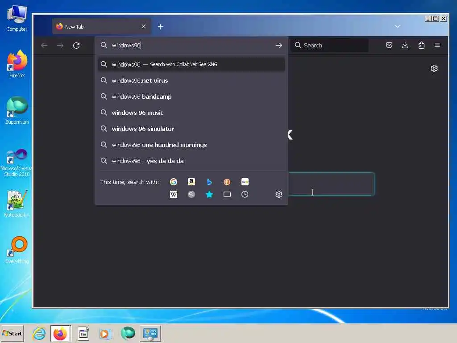The image size is (457, 343).
Task: Search this time with Bing
Action: [x=209, y=182]
